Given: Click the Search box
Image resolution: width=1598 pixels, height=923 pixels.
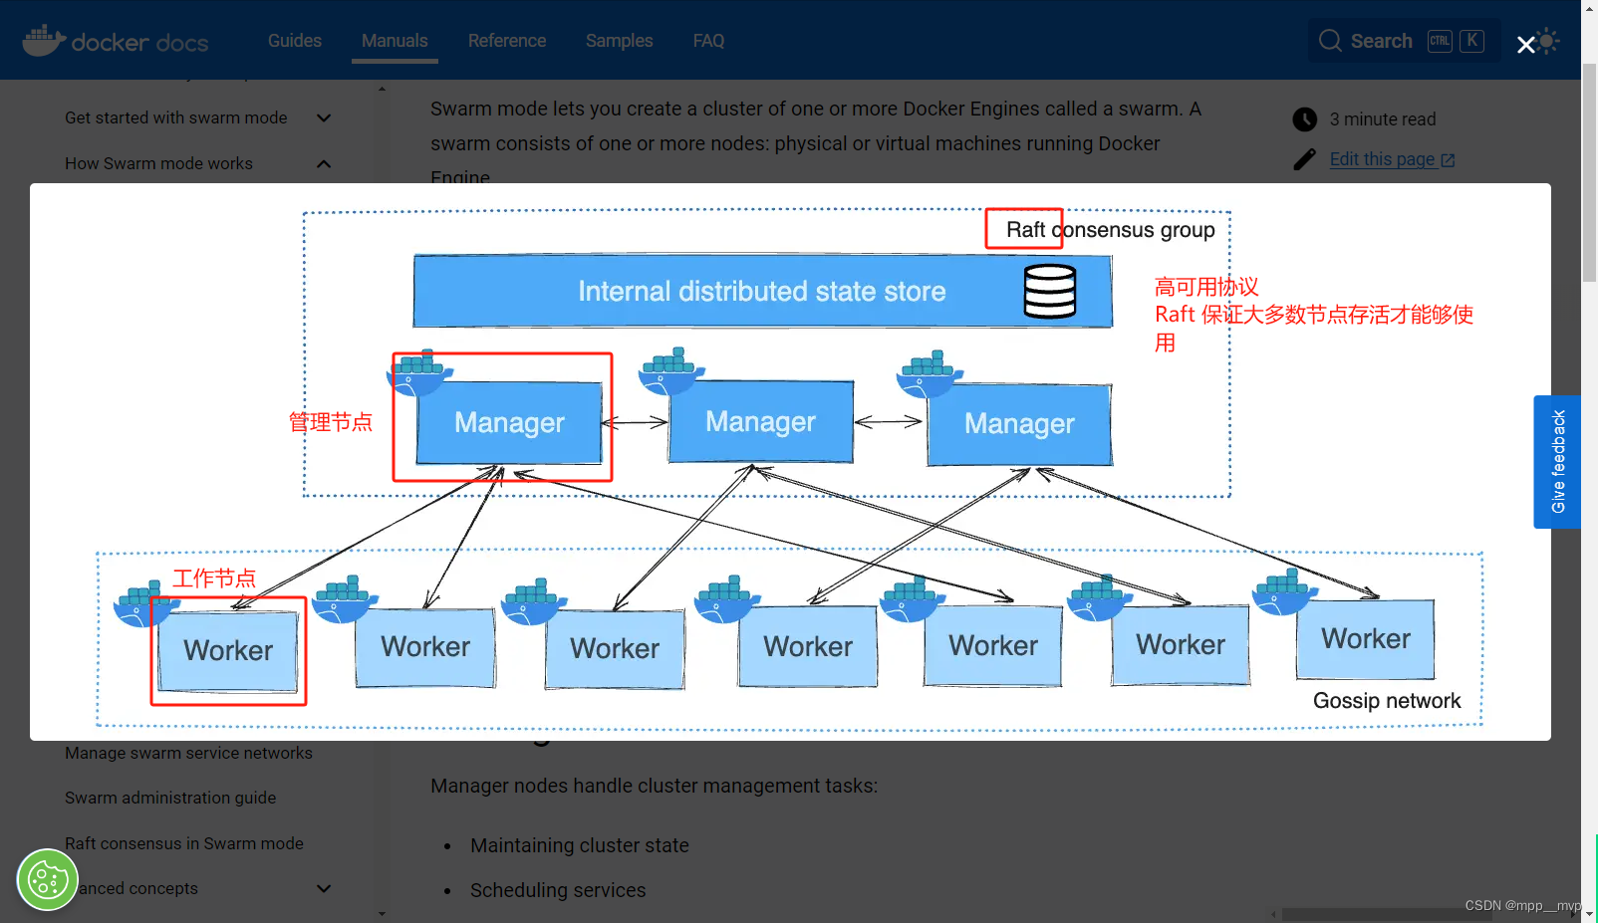Looking at the screenshot, I should pyautogui.click(x=1404, y=41).
